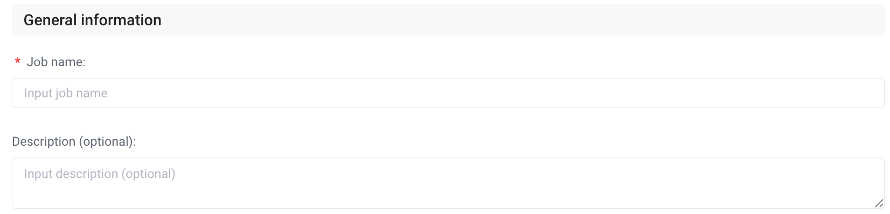Viewport: 890px width, 214px height.
Task: Focus the Description optional textarea
Action: pyautogui.click(x=448, y=183)
